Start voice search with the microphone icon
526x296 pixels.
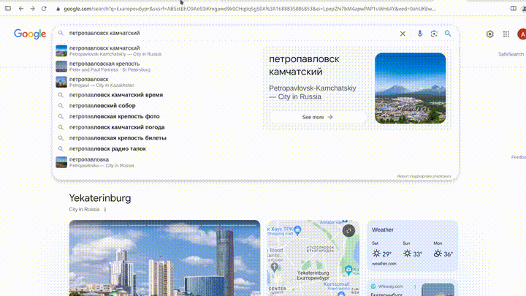419,34
